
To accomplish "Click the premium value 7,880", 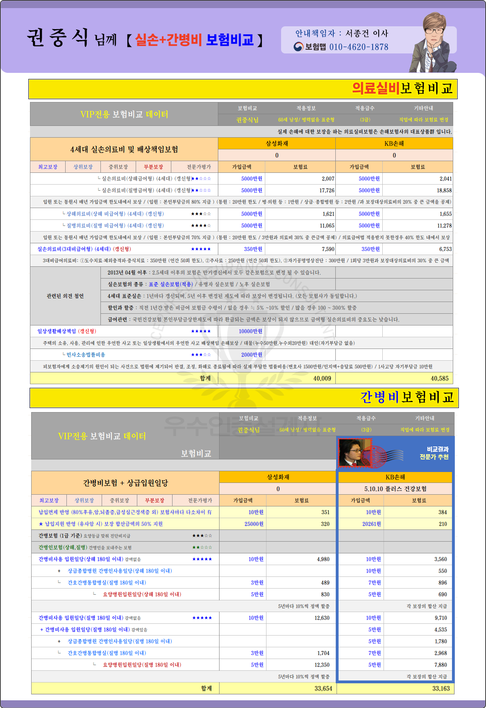I will pyautogui.click(x=441, y=665).
